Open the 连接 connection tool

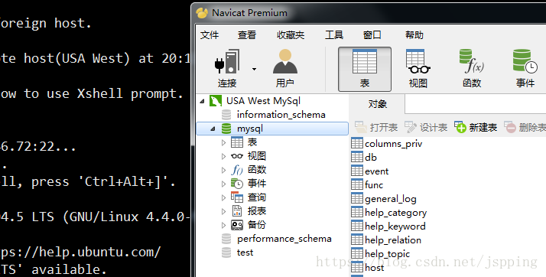point(227,68)
